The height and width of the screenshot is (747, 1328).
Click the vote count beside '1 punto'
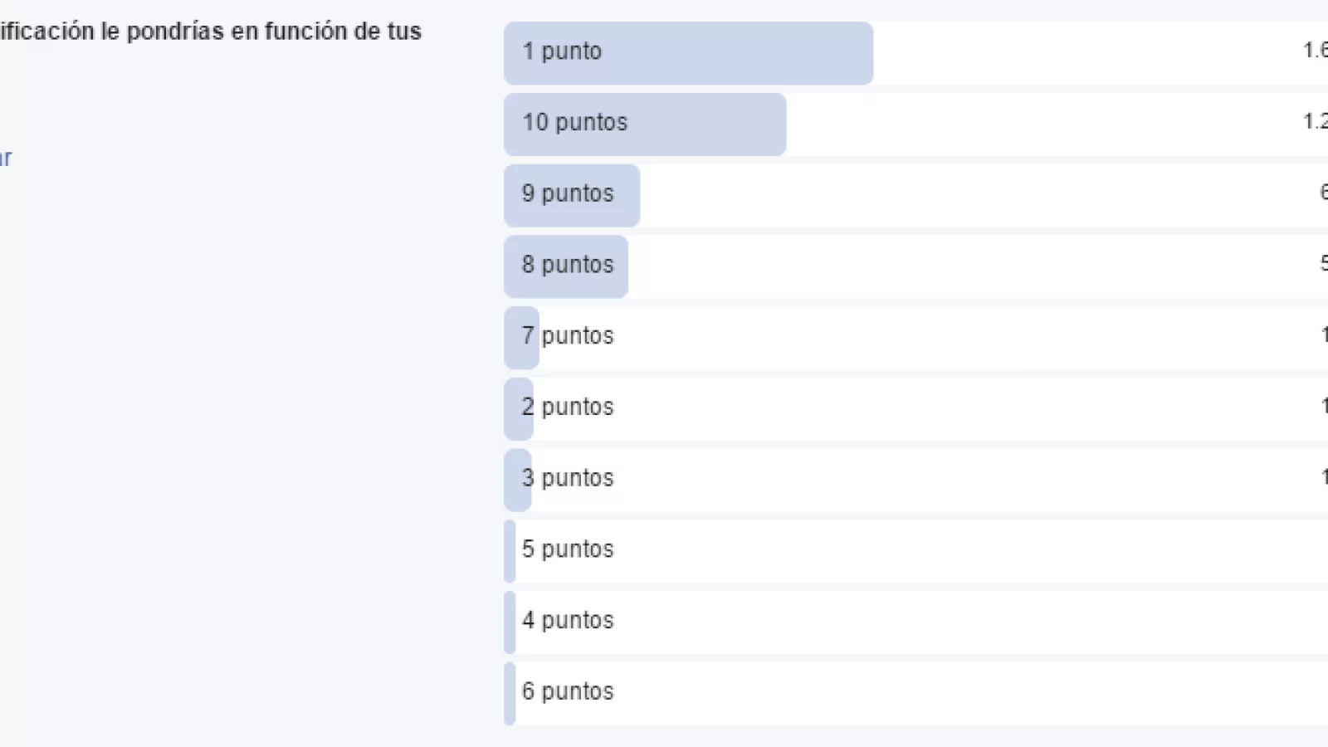(x=1316, y=51)
